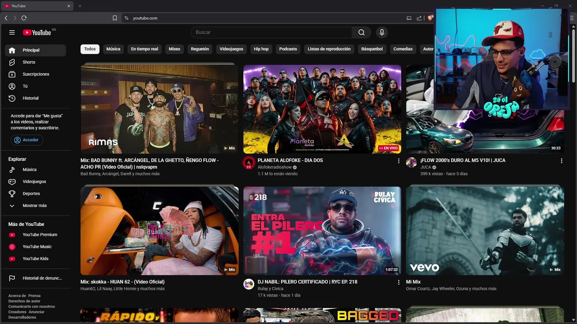The height and width of the screenshot is (324, 577).
Task: Select the Podcasts chip
Action: 288,49
